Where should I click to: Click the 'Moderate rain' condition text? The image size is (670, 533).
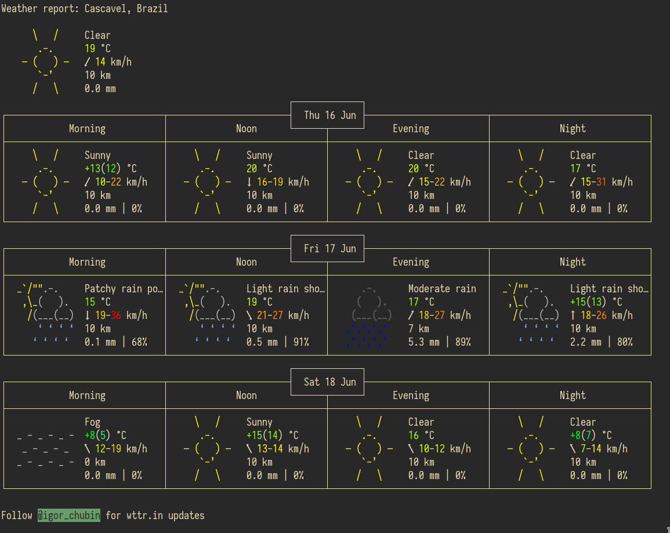(442, 289)
